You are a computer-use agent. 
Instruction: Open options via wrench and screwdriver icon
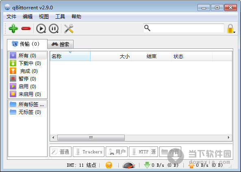click(69, 28)
